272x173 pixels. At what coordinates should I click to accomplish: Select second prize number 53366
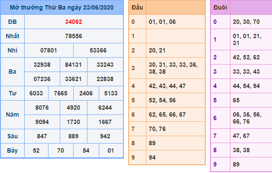tap(98, 50)
